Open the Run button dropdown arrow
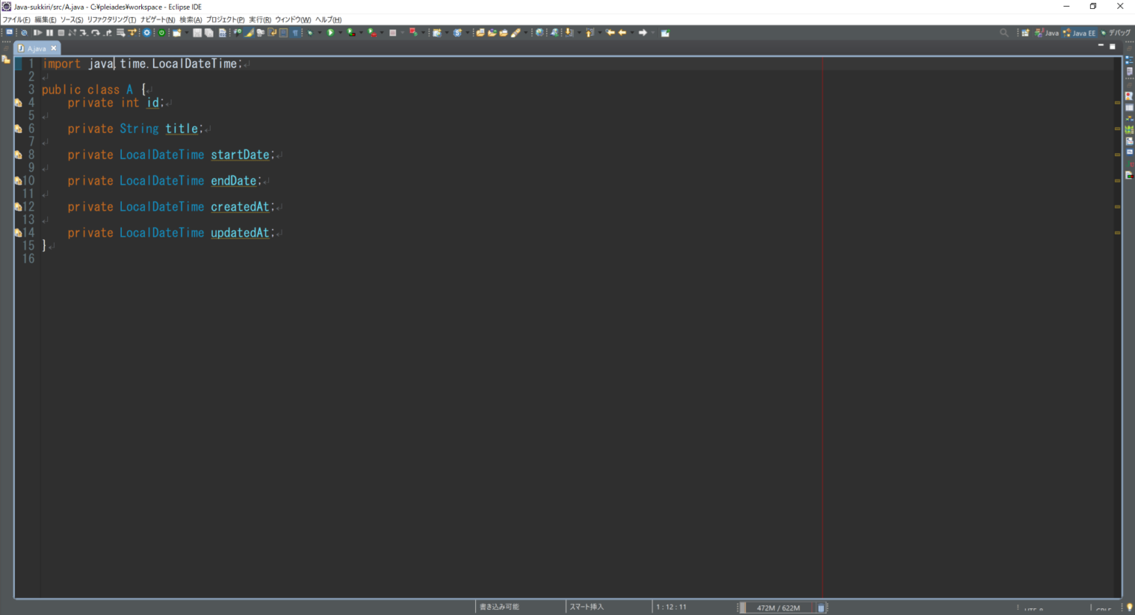1135x615 pixels. [339, 32]
